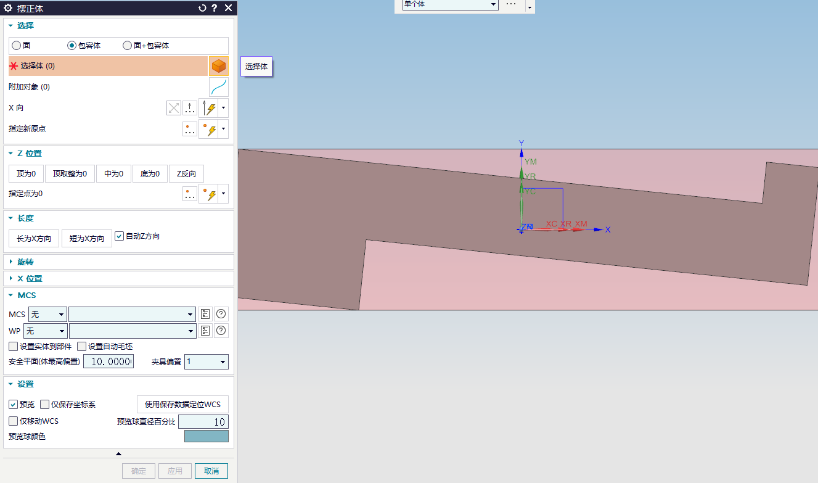818x483 pixels.
Task: Click the 顶为0 button
Action: pos(27,174)
